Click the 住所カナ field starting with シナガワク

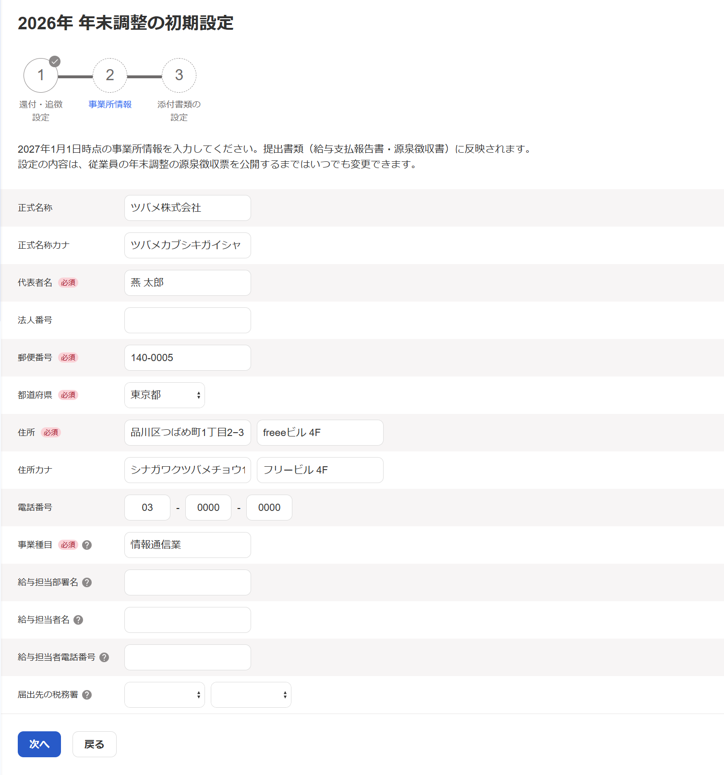(x=188, y=470)
